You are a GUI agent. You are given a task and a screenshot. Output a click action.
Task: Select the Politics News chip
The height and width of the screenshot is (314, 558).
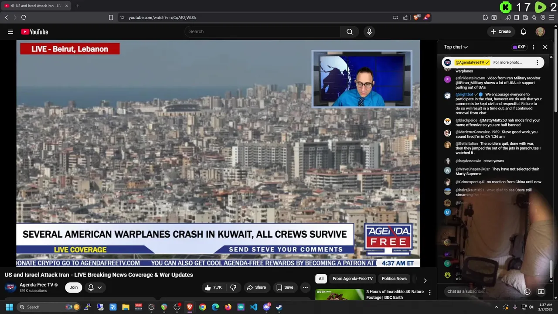pos(394,279)
